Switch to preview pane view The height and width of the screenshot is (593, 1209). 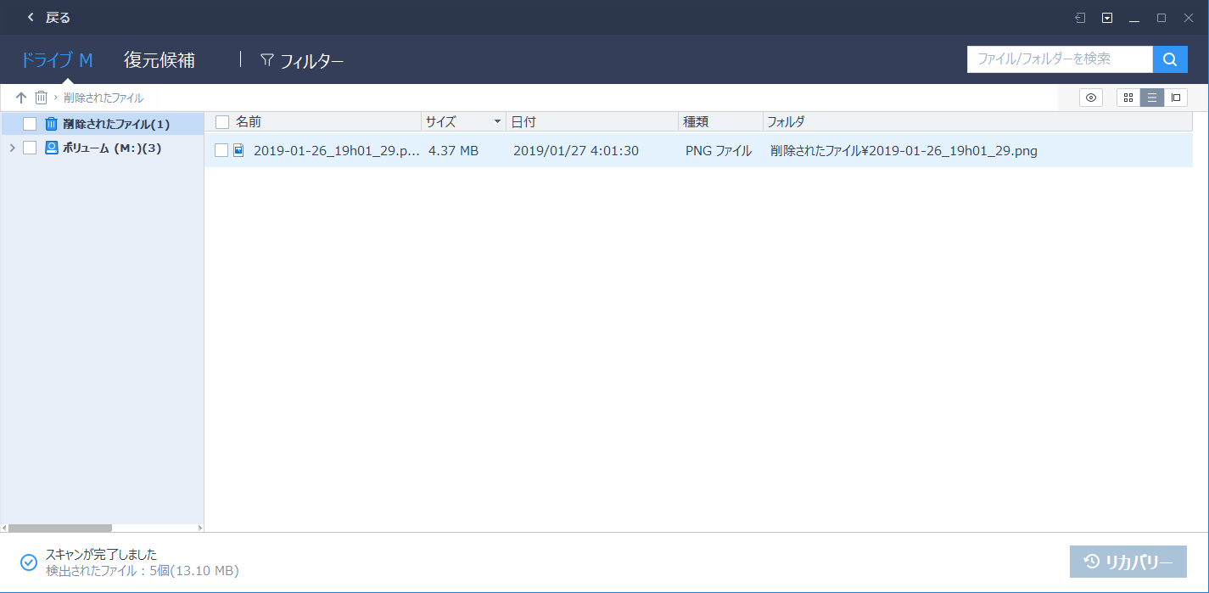tap(1176, 97)
